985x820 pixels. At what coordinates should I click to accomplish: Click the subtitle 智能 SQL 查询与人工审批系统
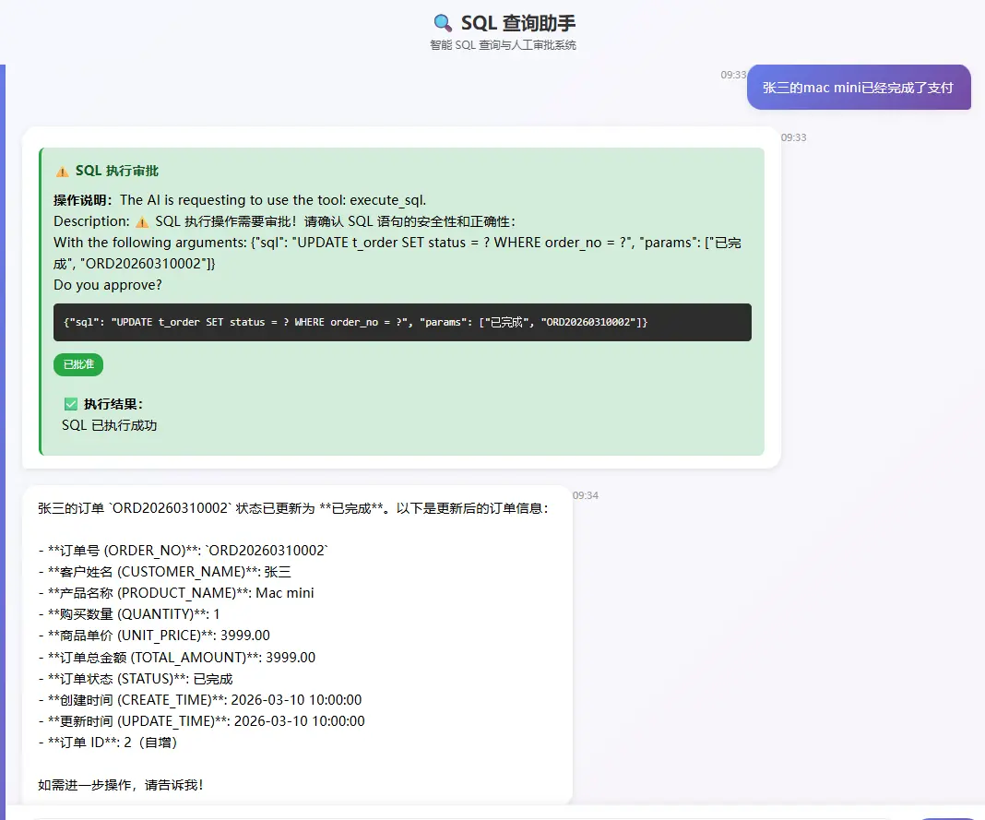pos(504,44)
